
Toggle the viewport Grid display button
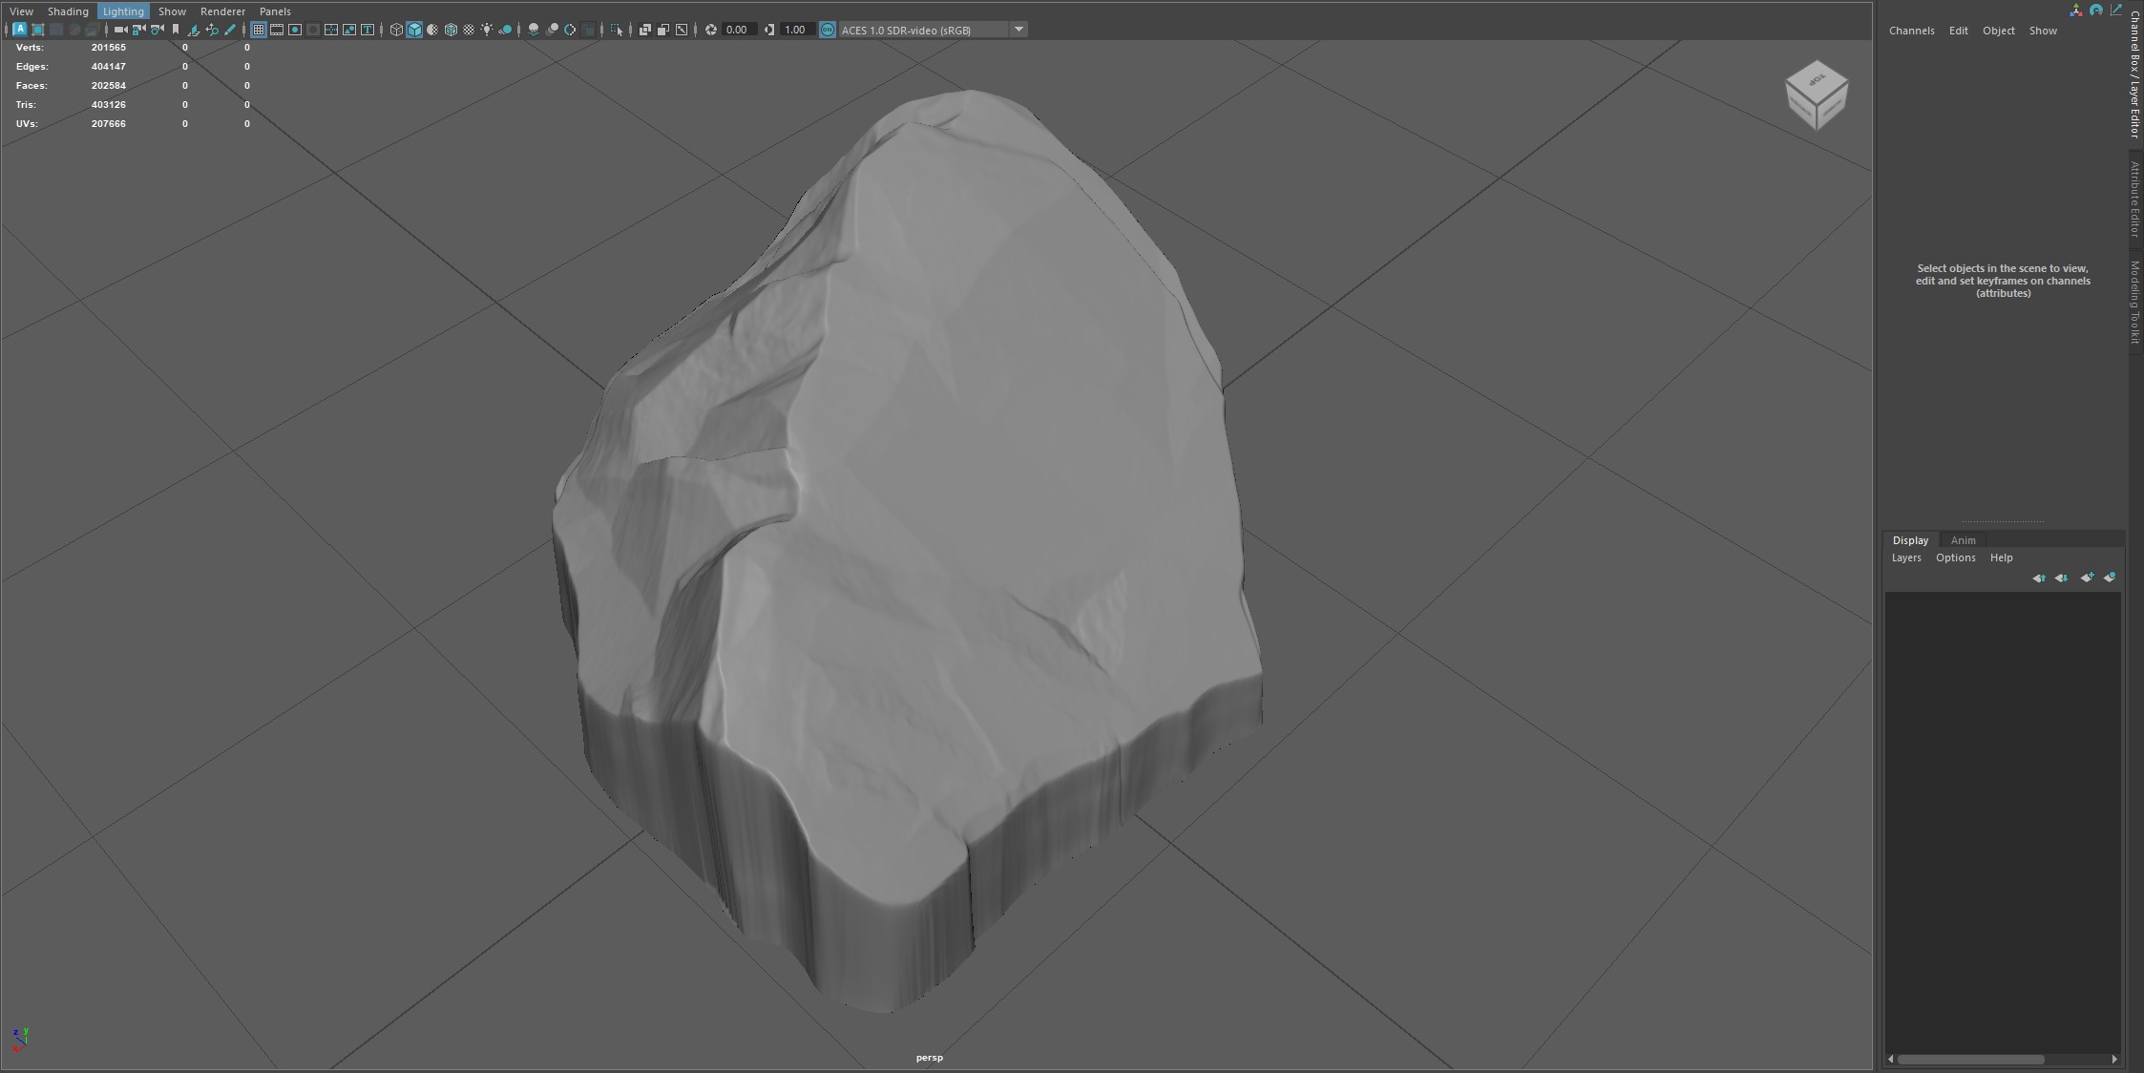(259, 30)
